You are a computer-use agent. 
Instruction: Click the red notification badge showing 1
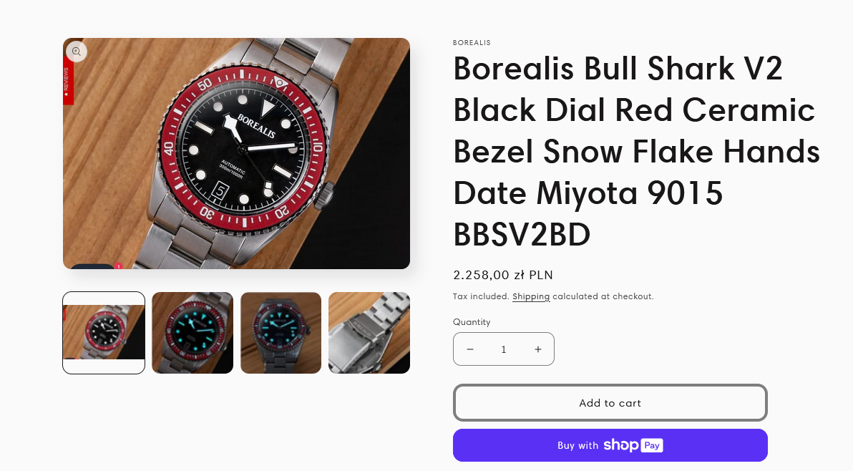click(x=118, y=266)
